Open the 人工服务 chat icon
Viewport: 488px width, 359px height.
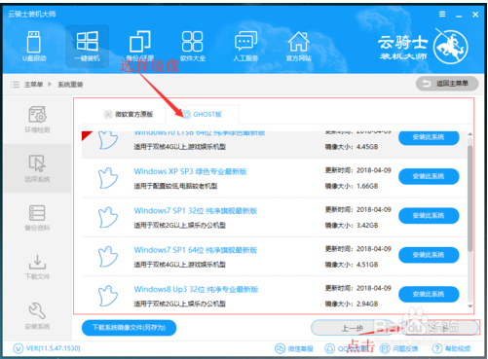245,46
